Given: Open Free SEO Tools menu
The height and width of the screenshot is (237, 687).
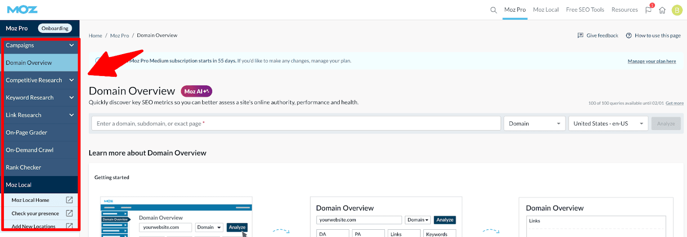Looking at the screenshot, I should pos(585,9).
